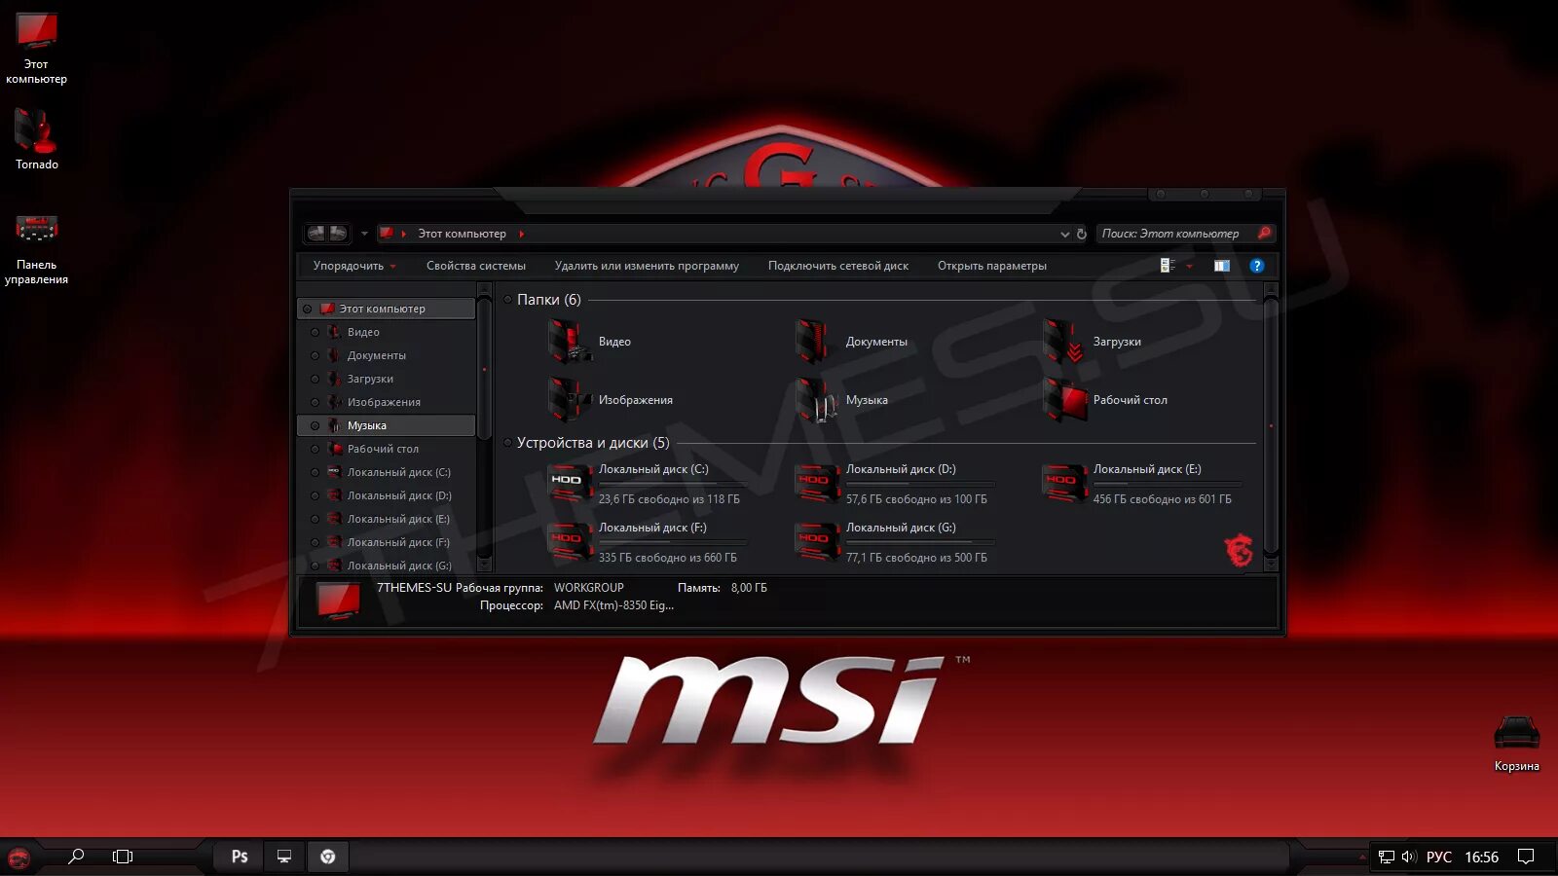Click the desktop monitor taskbar icon
This screenshot has width=1558, height=876.
(284, 857)
